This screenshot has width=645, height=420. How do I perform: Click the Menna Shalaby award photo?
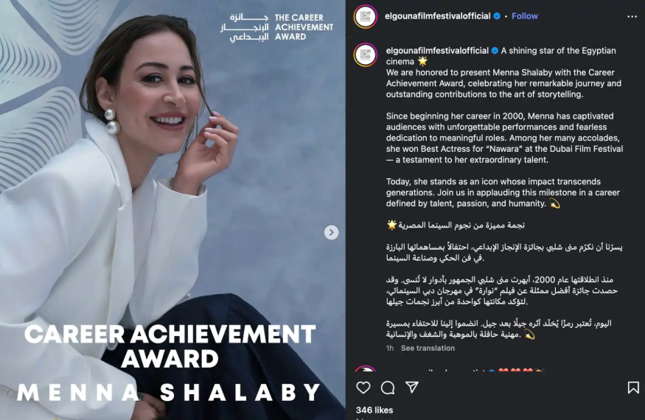(172, 210)
